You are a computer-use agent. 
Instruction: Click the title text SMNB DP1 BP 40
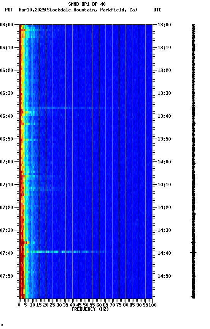point(87,4)
